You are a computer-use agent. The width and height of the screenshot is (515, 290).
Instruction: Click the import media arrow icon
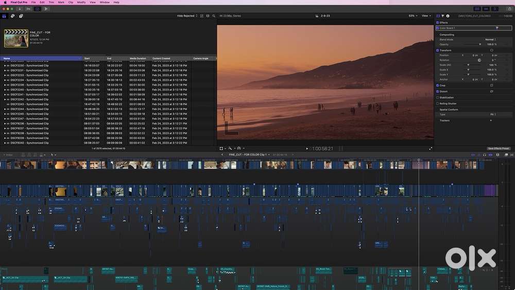20,9
